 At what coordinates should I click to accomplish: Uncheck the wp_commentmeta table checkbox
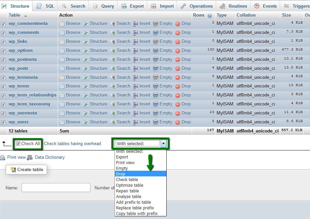point(3,24)
